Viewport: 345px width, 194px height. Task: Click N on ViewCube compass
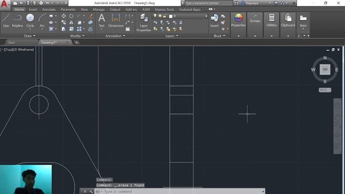pyautogui.click(x=325, y=58)
